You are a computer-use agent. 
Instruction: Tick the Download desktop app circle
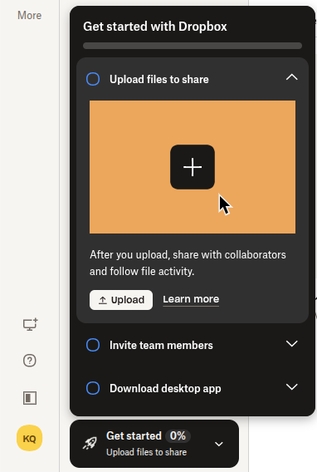point(93,388)
